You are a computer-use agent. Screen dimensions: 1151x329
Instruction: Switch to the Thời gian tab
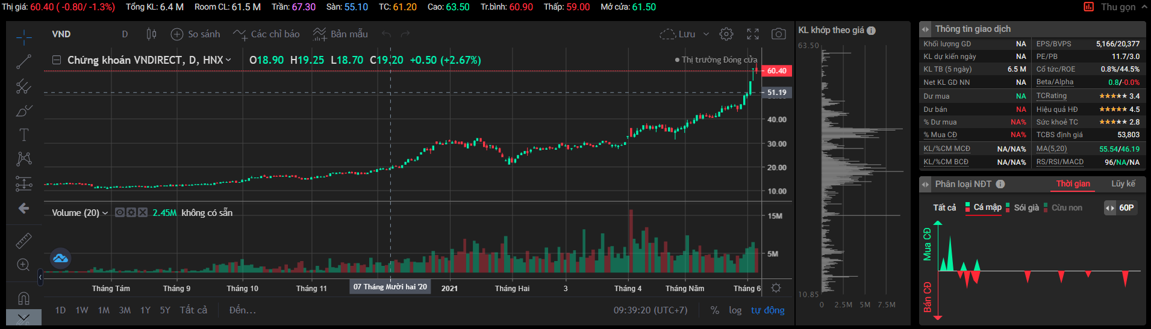[x=1073, y=184]
